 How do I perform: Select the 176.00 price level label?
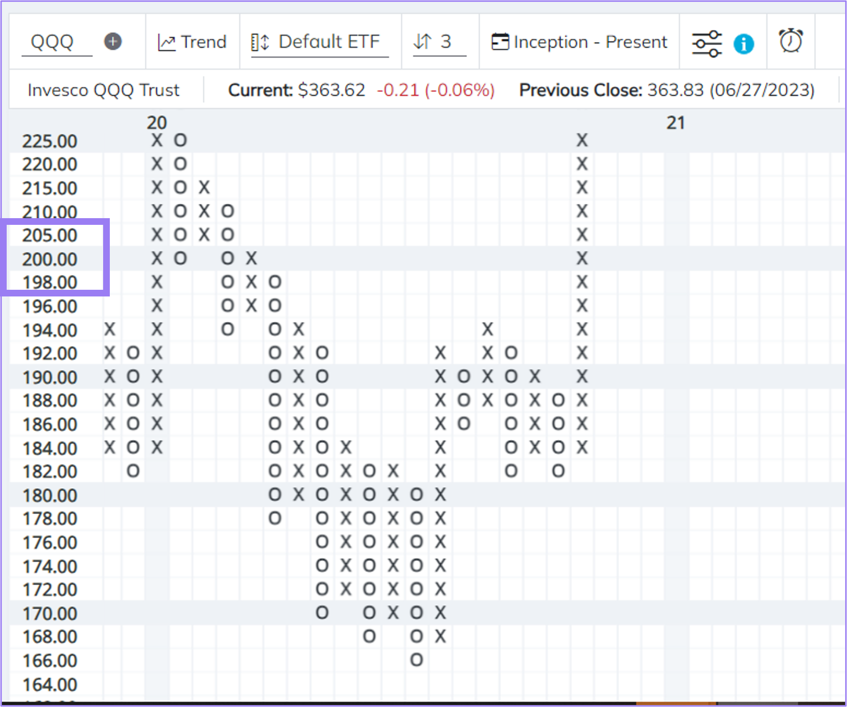pos(50,543)
